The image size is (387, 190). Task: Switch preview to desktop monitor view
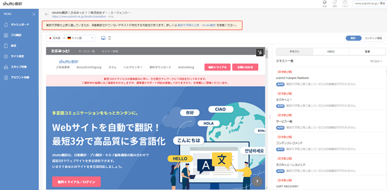[103, 38]
